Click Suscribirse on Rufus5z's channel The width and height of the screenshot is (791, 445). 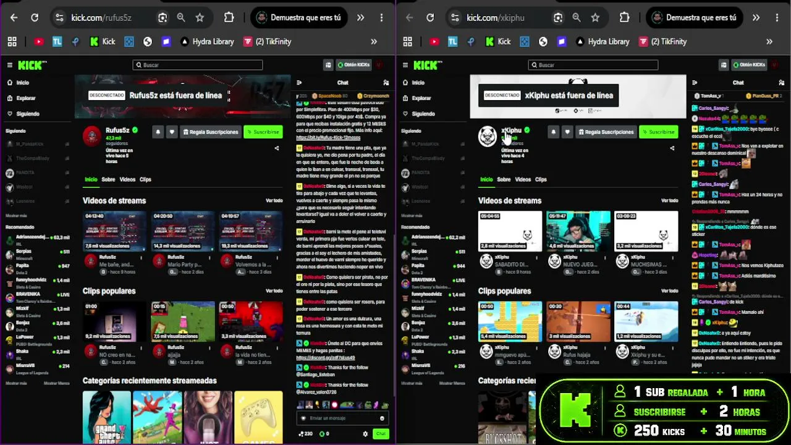coord(263,132)
